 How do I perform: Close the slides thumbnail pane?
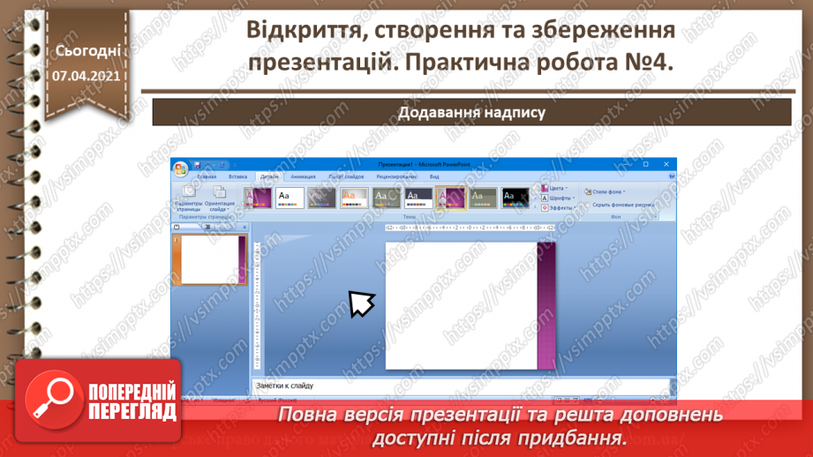click(x=245, y=227)
